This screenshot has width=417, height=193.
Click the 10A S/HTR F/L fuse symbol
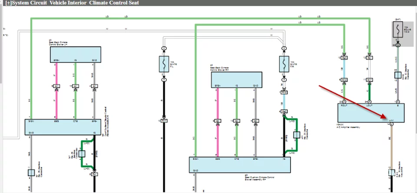(164, 64)
